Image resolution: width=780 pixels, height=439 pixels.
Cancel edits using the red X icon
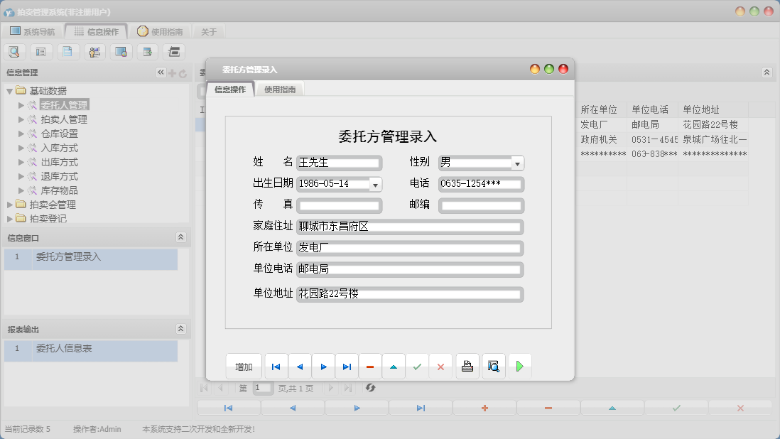440,365
